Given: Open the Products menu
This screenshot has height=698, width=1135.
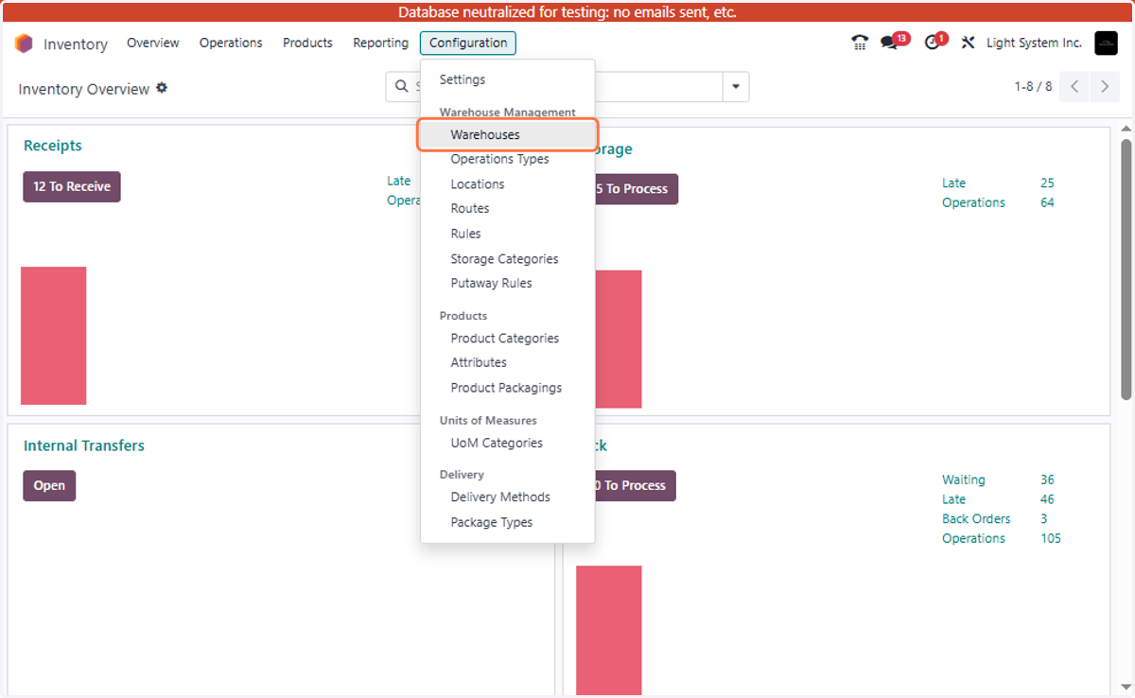Looking at the screenshot, I should pos(307,43).
